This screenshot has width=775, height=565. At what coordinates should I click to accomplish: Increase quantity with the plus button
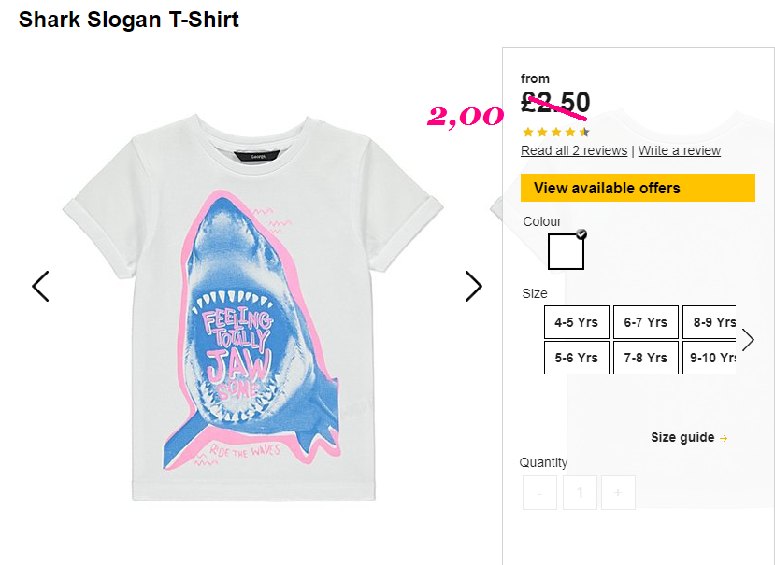(x=618, y=492)
